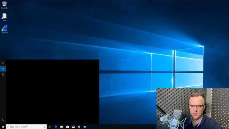Click the Windows Start button
The height and width of the screenshot is (129, 229).
3,126
